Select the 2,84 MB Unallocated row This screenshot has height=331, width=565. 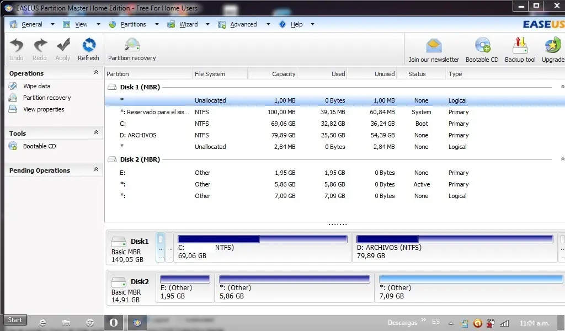[x=335, y=147]
